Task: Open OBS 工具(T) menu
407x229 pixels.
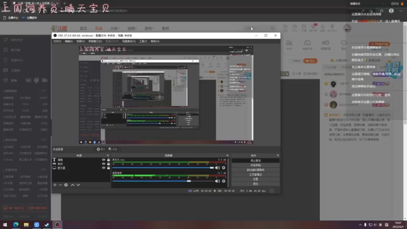Action: (143, 41)
